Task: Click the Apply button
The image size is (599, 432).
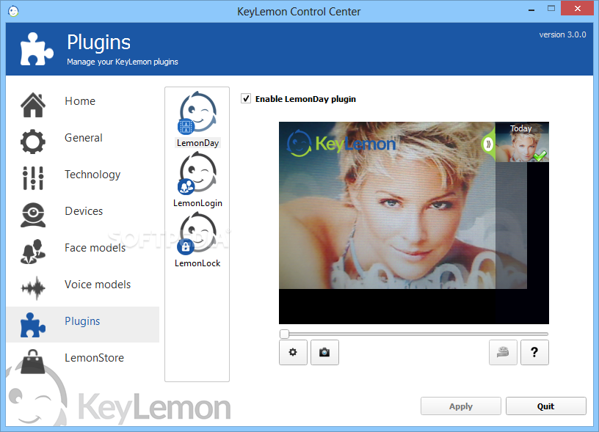Action: point(461,406)
